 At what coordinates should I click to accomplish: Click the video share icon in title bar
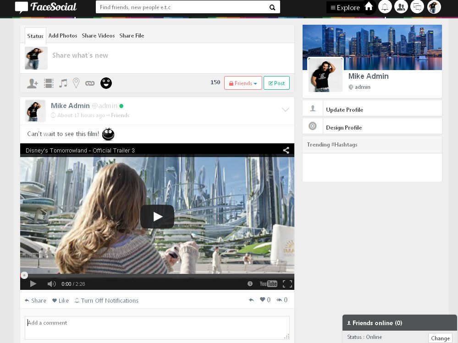click(286, 150)
